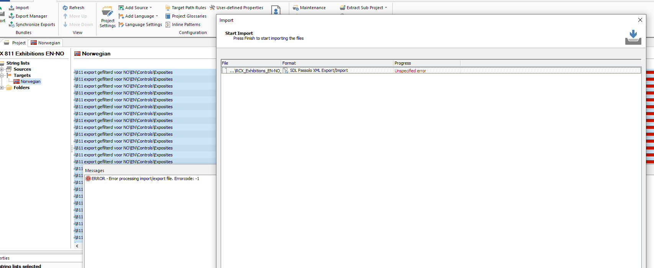Toggle checkbox for RCX_Exhibitions_EN-NO file
Screen dimensions: 654x268
(224, 71)
